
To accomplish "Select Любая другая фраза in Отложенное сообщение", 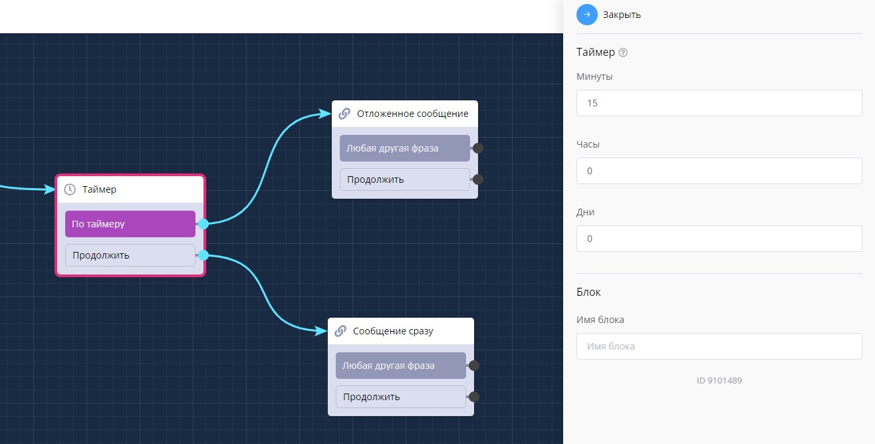I will coord(404,148).
